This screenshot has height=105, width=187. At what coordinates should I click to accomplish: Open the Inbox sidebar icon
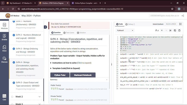[x=4, y=48]
